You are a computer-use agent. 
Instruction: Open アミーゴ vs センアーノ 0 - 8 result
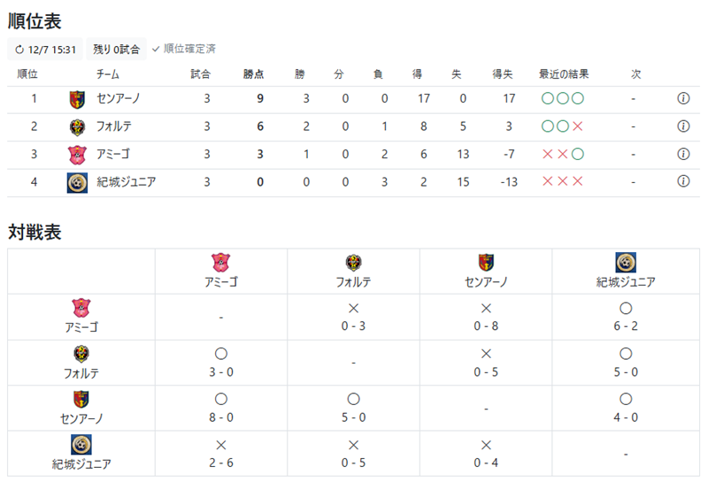tap(486, 318)
